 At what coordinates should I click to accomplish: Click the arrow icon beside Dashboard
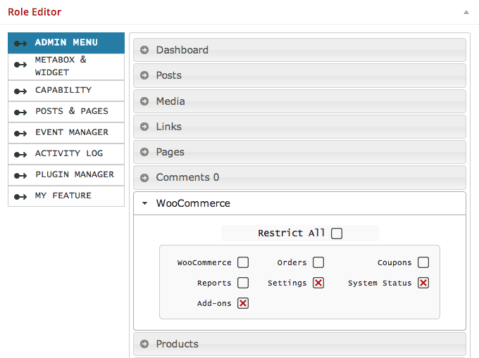tap(144, 50)
